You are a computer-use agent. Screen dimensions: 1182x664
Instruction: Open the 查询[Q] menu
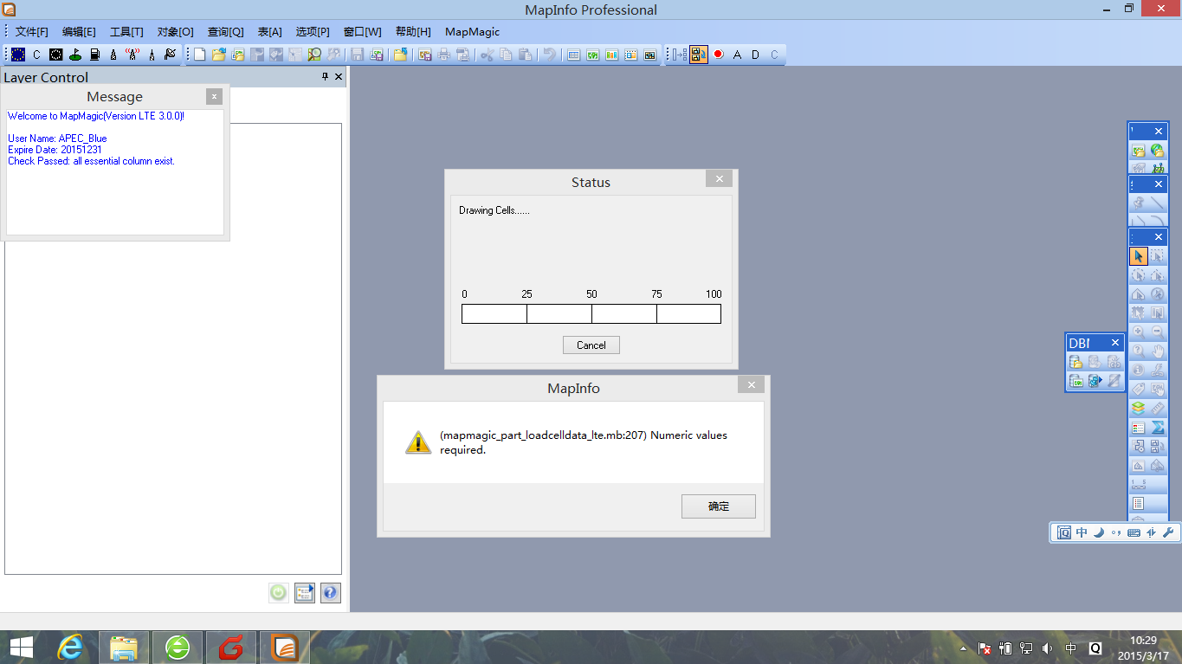(x=225, y=32)
